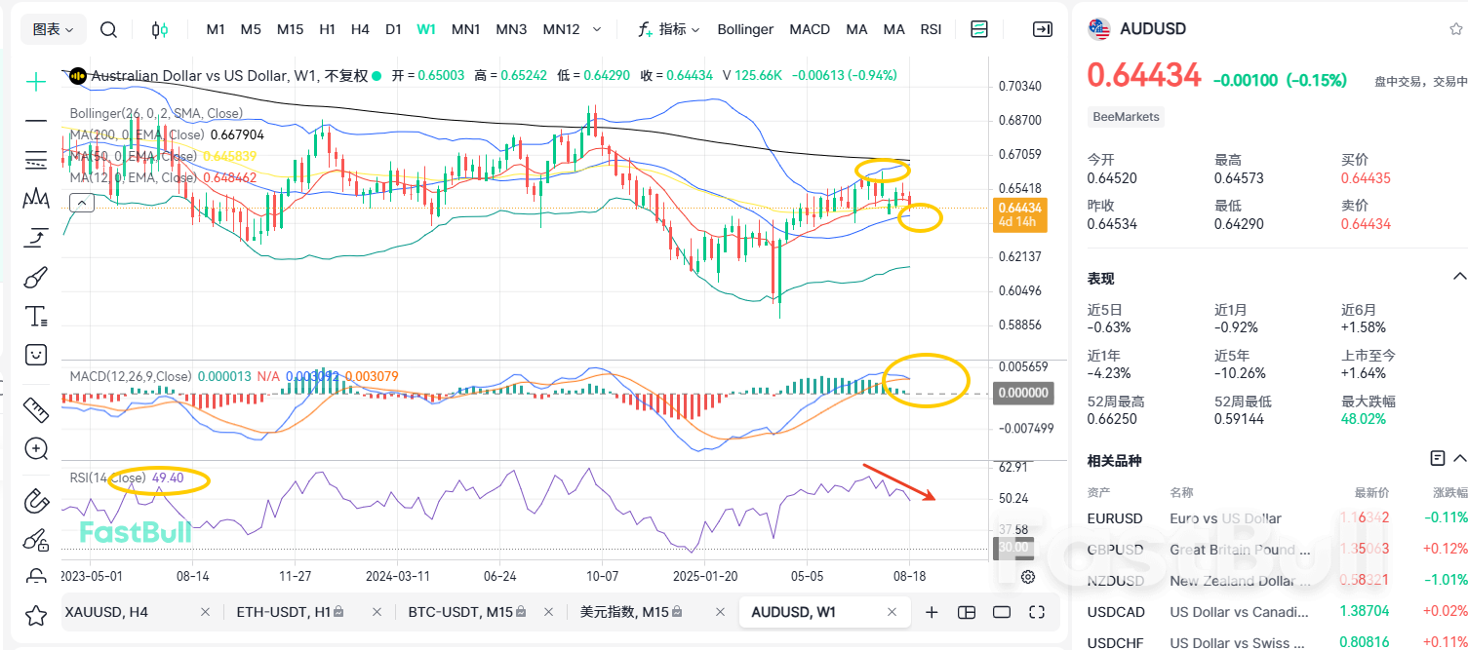
Task: Open the split chart layout icon
Action: [x=966, y=612]
